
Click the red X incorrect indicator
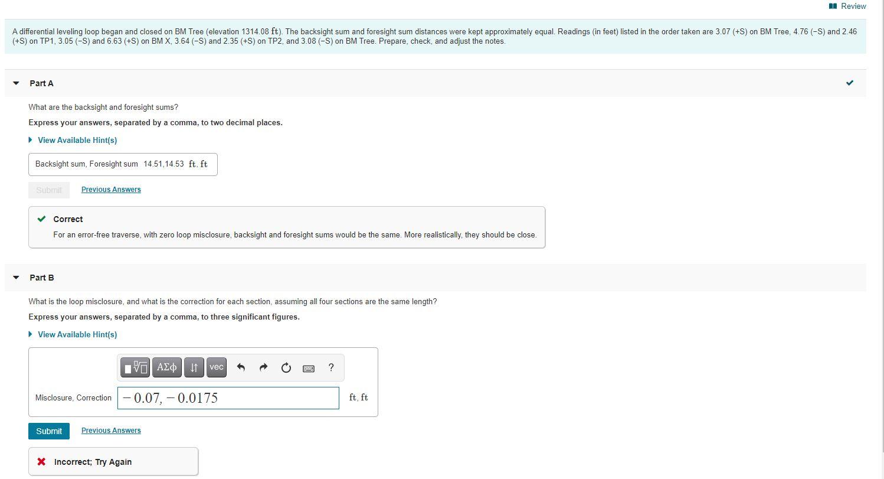(41, 461)
